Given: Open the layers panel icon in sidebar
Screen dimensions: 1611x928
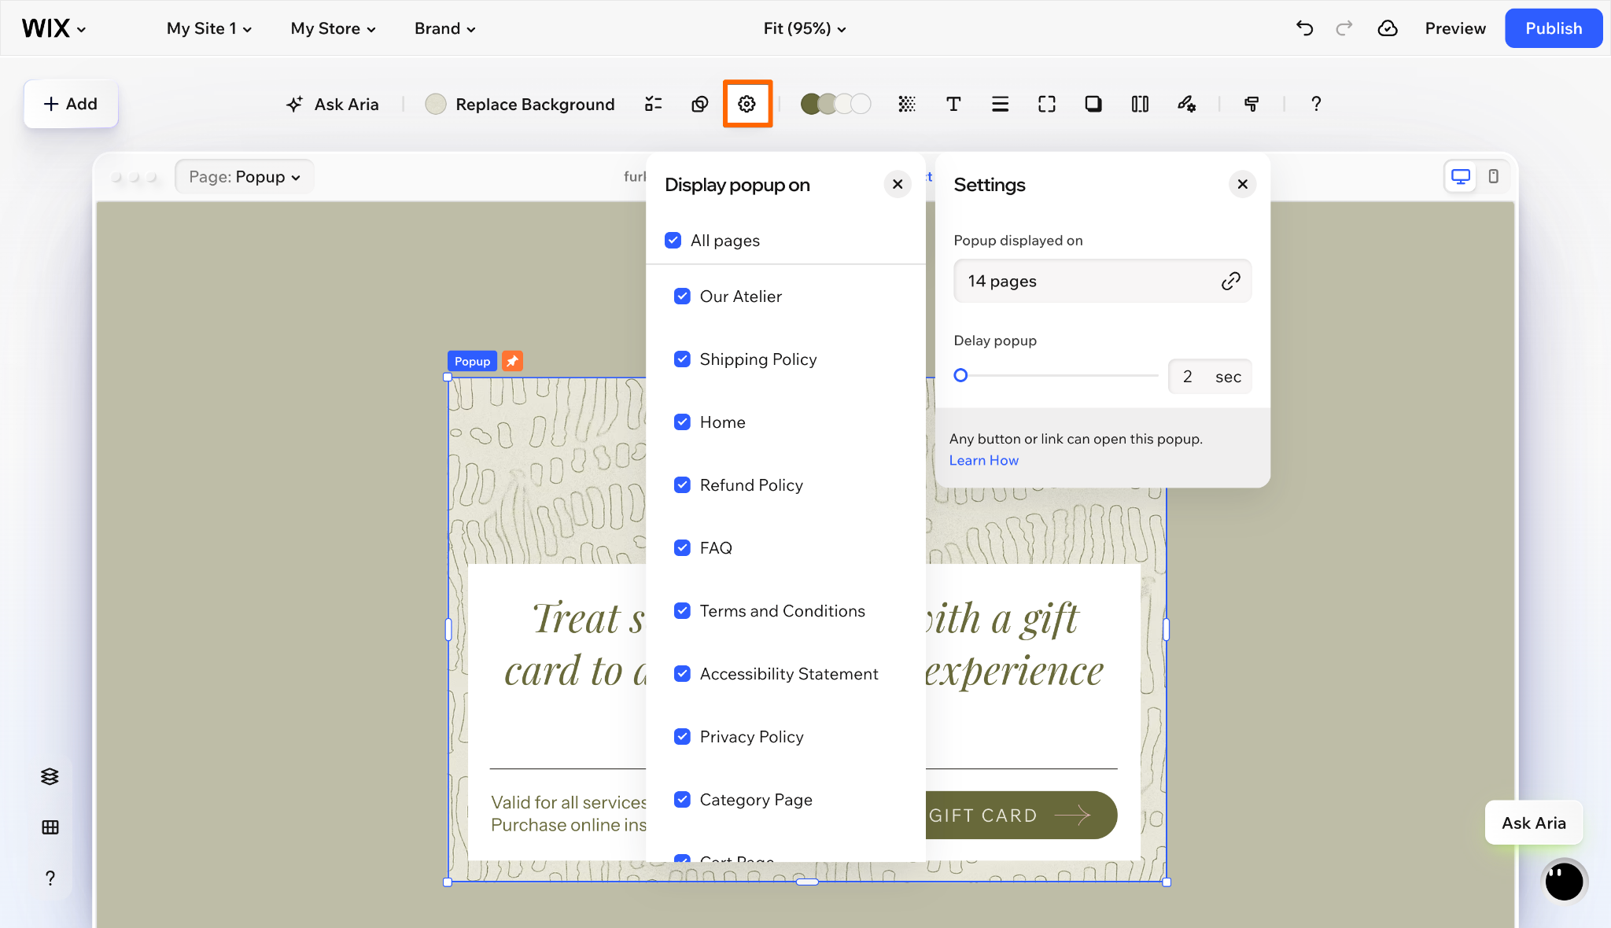Looking at the screenshot, I should tap(50, 776).
